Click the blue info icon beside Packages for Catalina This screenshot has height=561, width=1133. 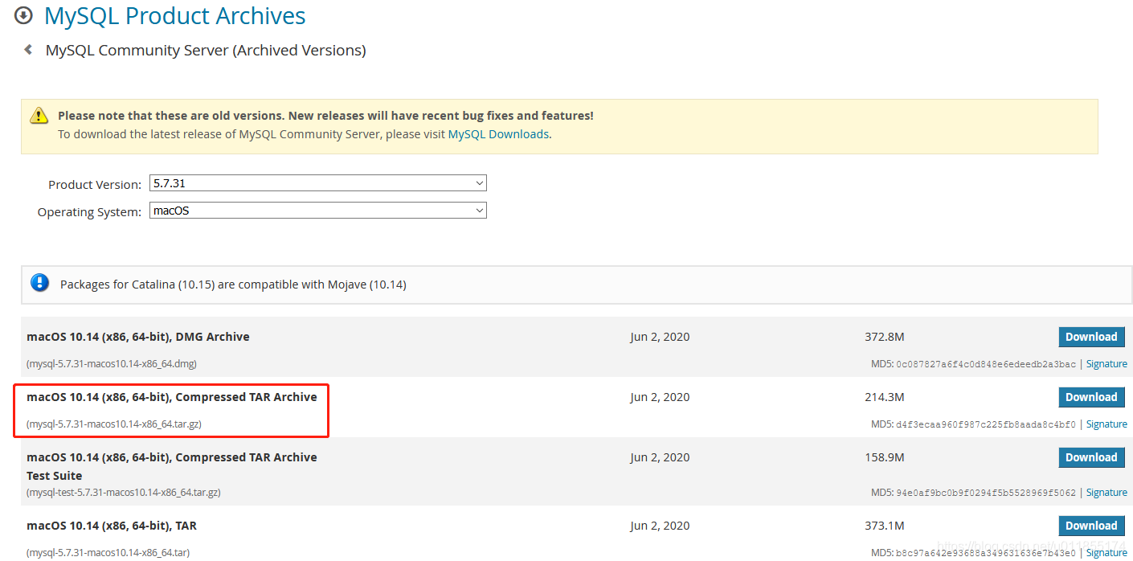39,283
